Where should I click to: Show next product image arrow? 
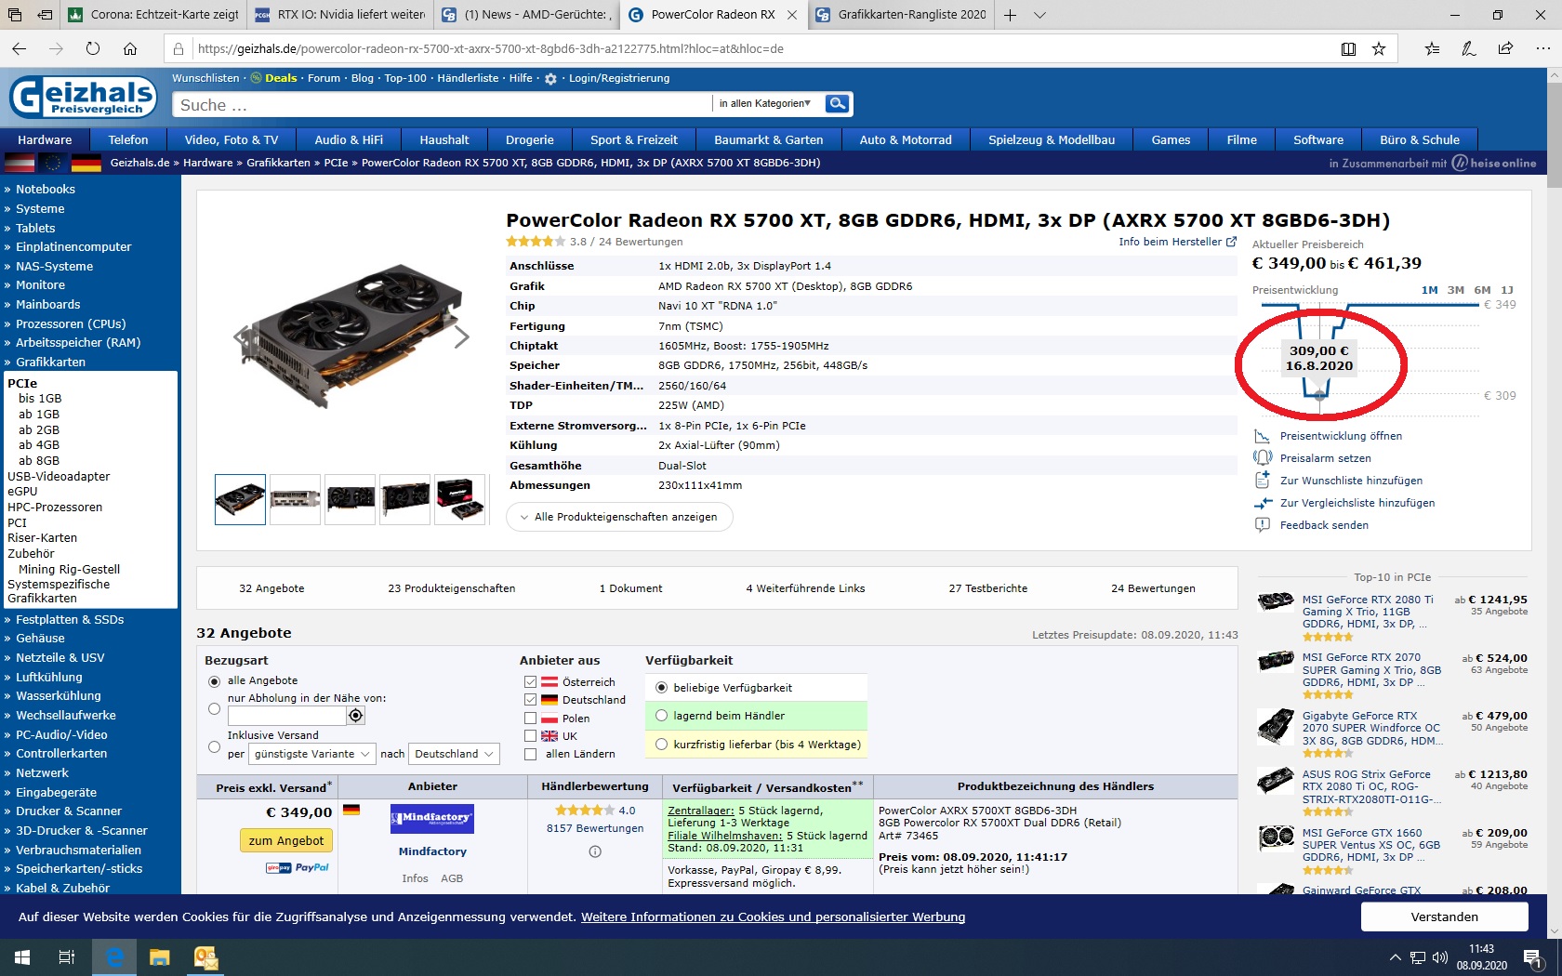461,336
